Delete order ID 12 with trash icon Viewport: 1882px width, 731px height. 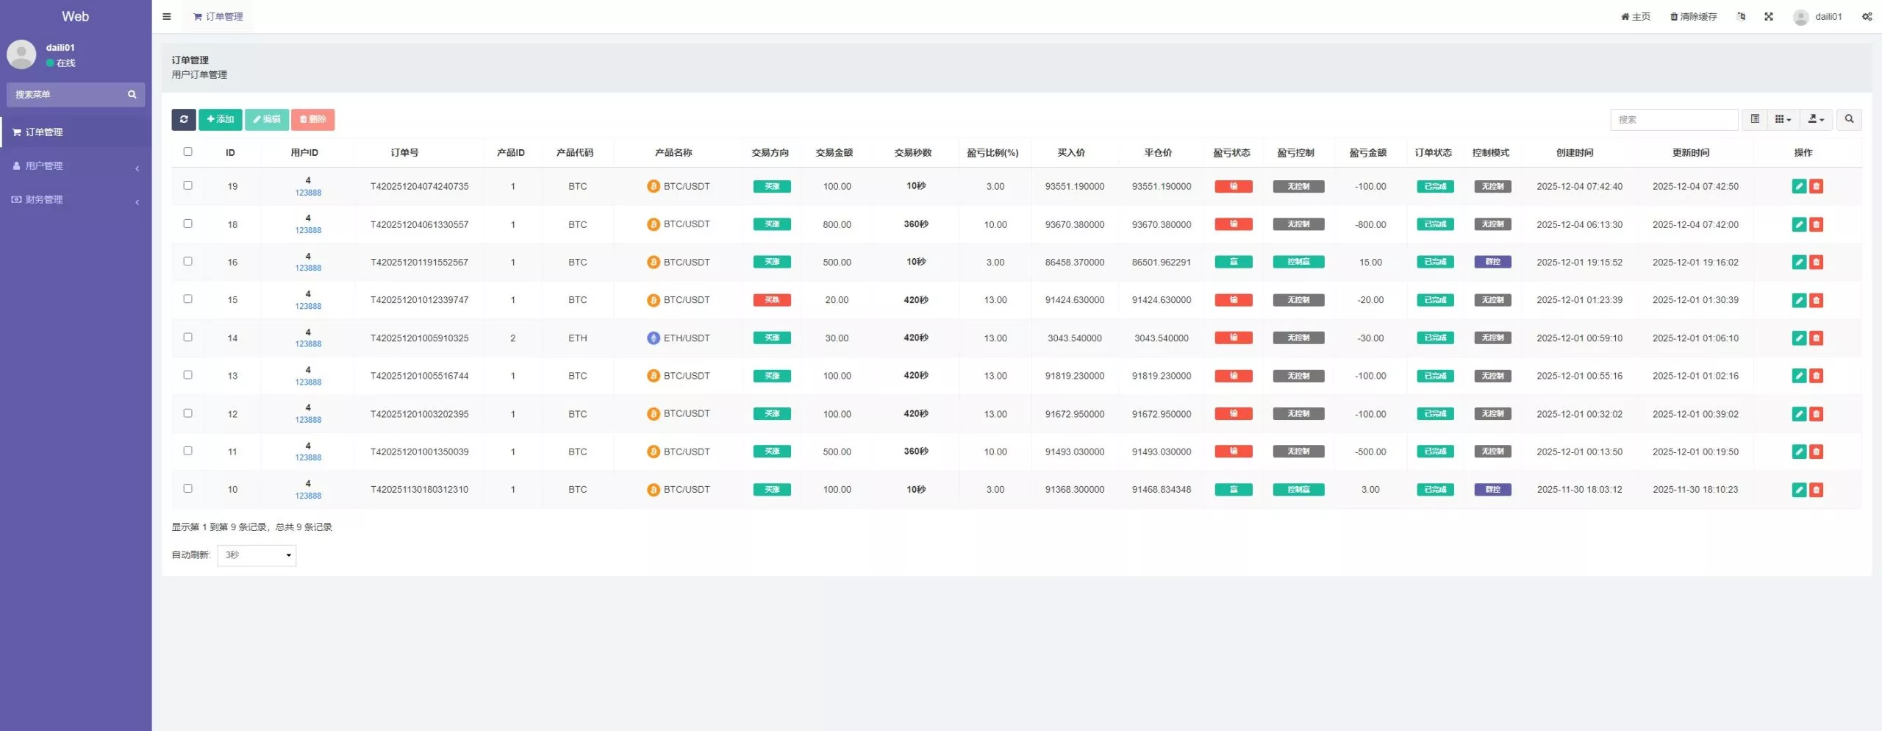click(1816, 414)
